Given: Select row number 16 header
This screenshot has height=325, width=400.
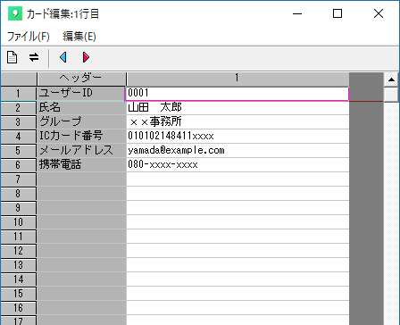Looking at the screenshot, I should (19, 308).
